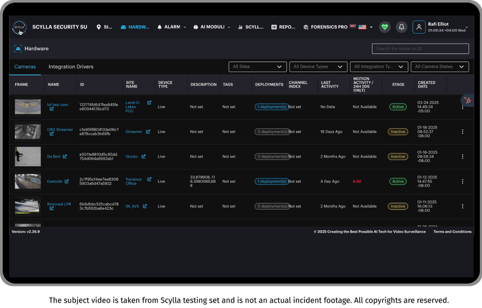Click the lol test cam name link
The width and height of the screenshot is (482, 308).
58,104
